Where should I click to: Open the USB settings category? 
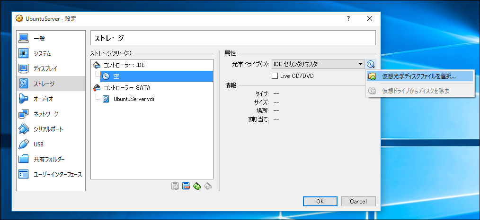click(38, 144)
